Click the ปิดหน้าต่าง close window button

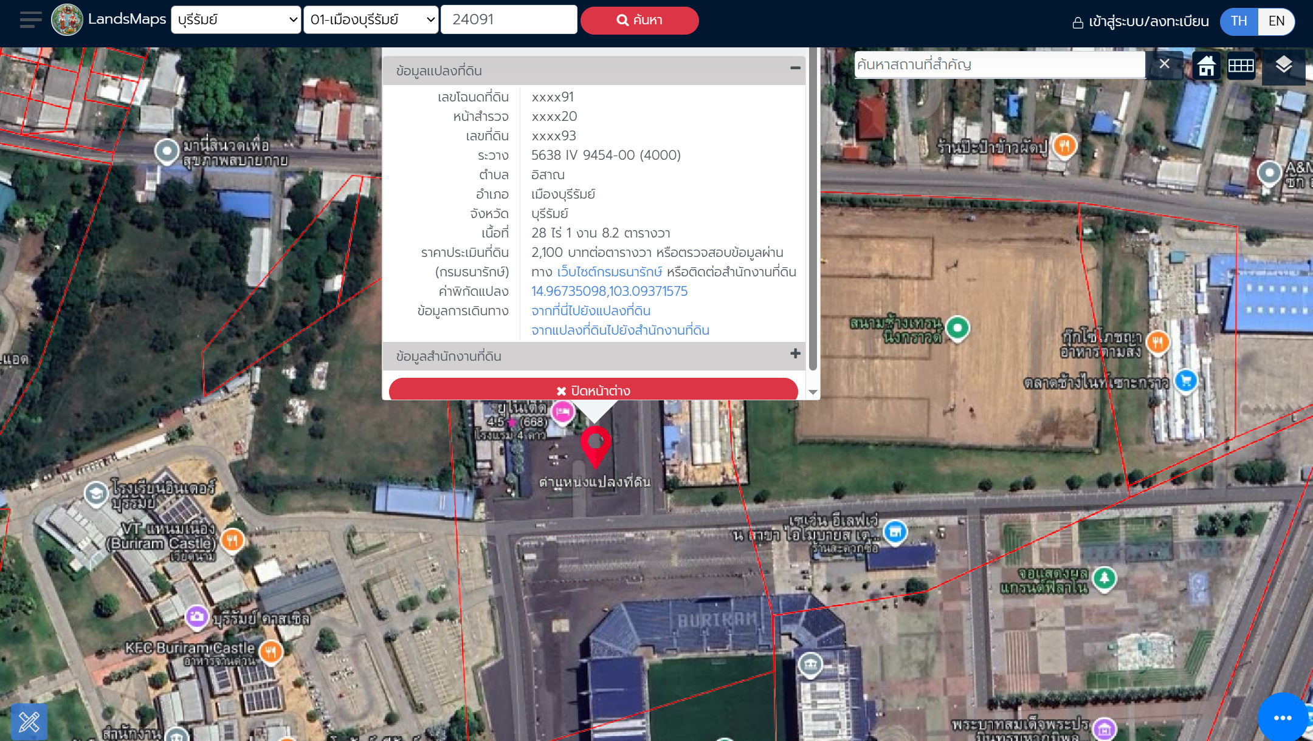(593, 391)
